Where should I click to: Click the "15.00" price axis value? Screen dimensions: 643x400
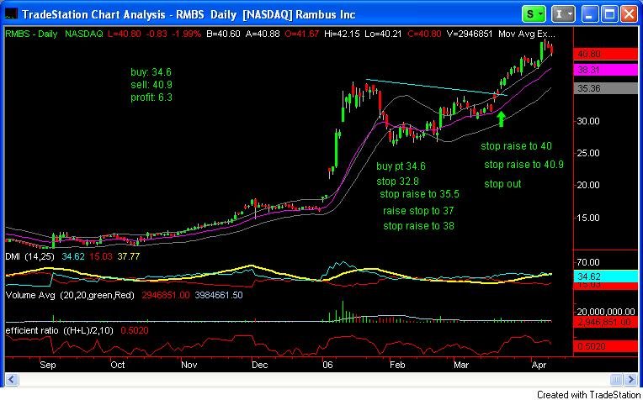[588, 218]
